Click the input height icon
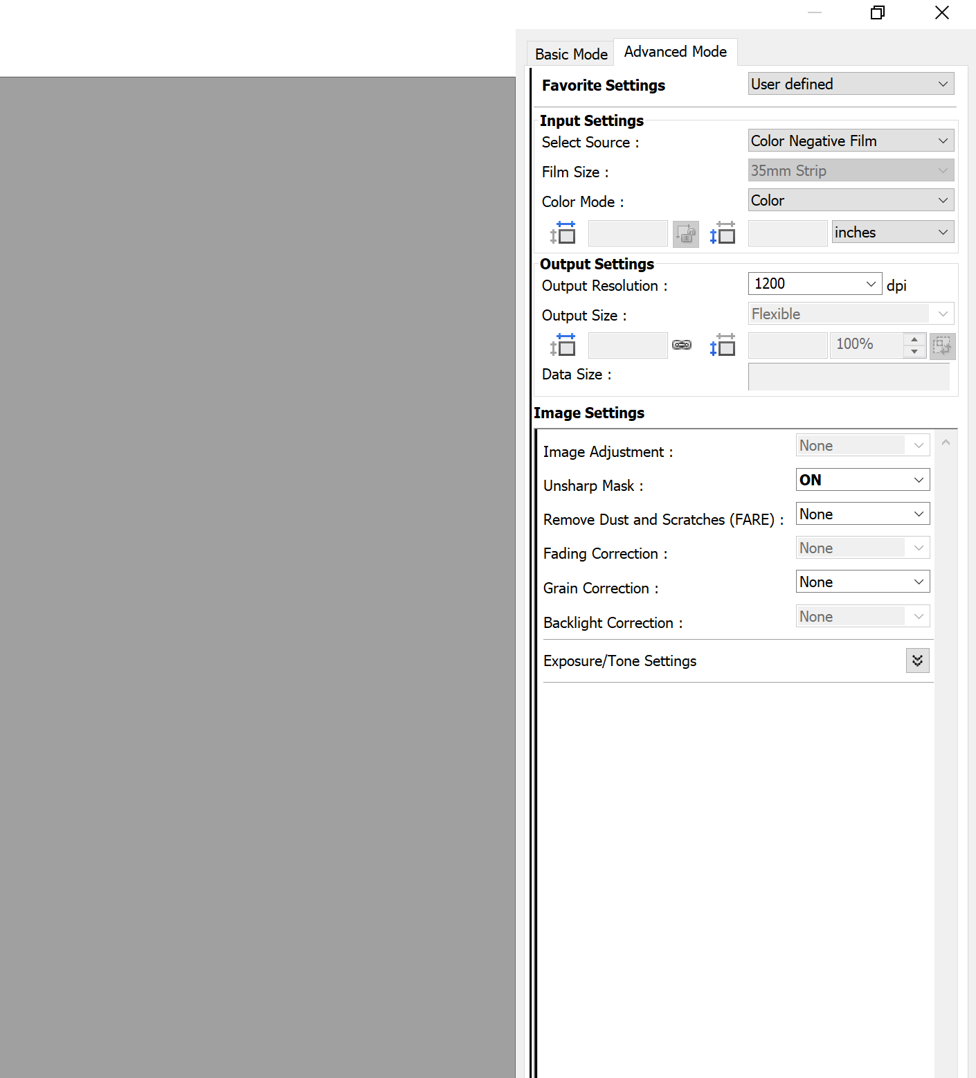976x1078 pixels. (723, 233)
